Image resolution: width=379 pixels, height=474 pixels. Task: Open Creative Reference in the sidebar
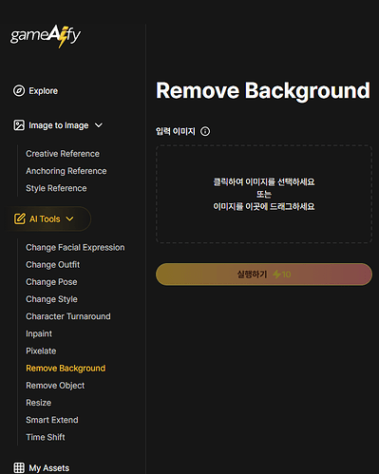point(63,154)
